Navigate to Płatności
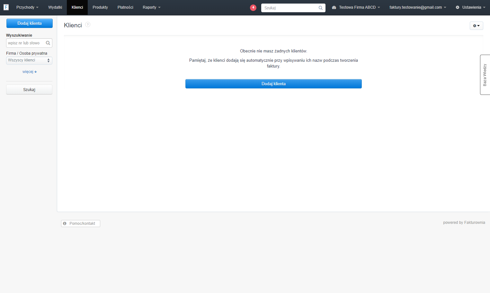The height and width of the screenshot is (293, 490). (x=125, y=7)
